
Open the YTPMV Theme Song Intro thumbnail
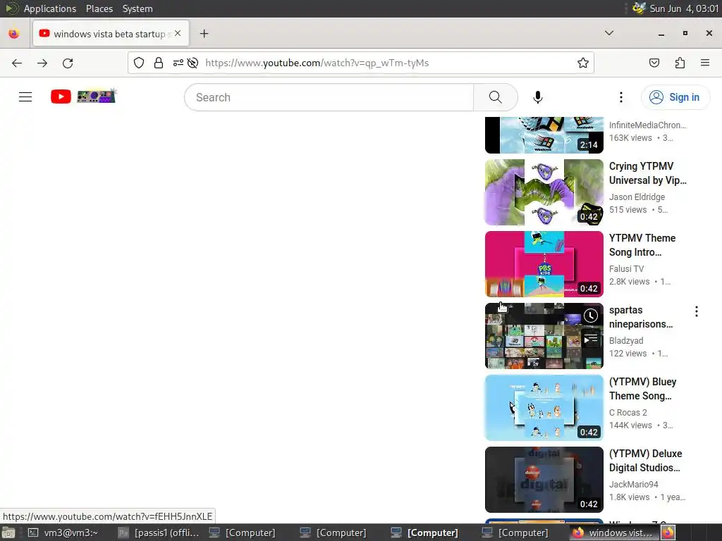tap(544, 264)
